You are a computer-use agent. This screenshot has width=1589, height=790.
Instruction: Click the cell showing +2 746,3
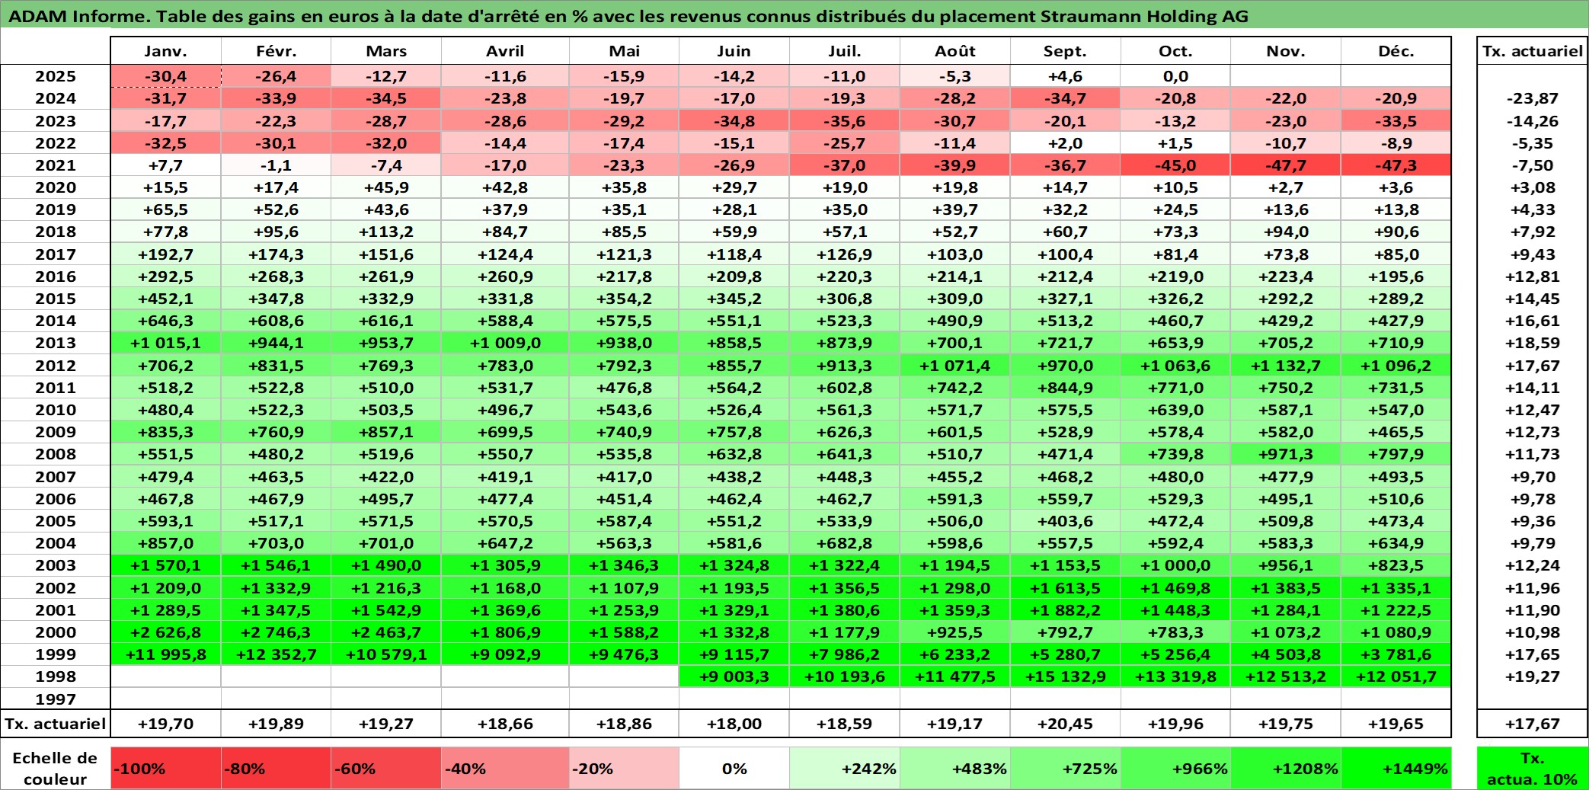pyautogui.click(x=276, y=632)
